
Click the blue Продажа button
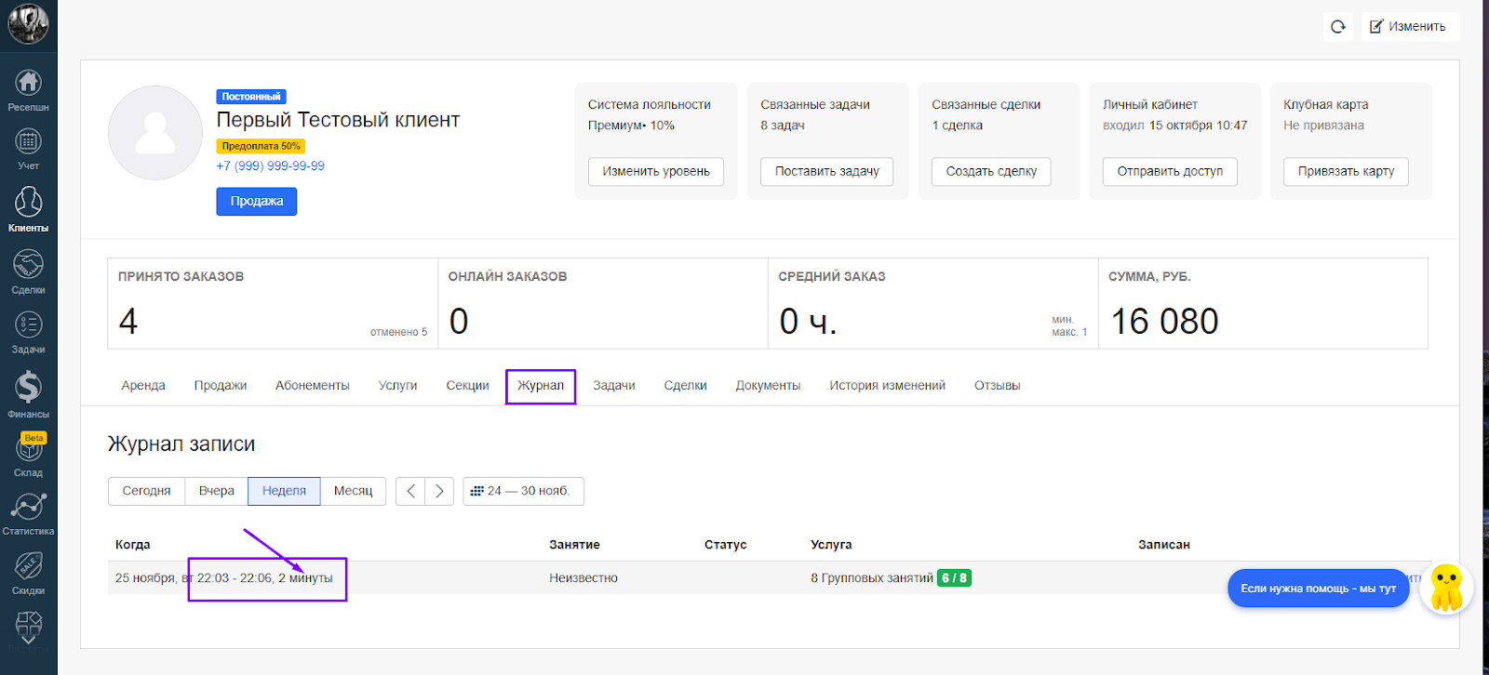256,202
